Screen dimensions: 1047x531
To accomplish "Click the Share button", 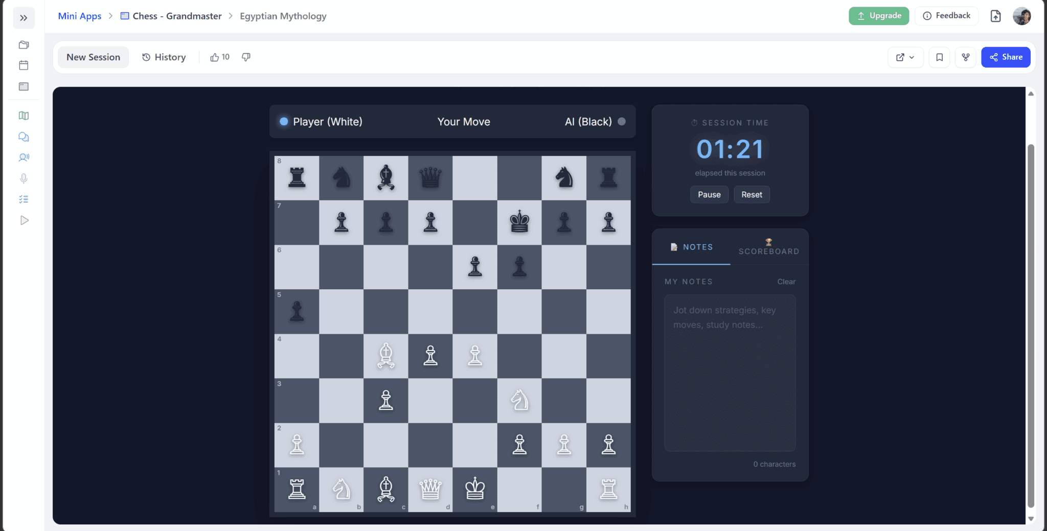I will coord(1005,57).
